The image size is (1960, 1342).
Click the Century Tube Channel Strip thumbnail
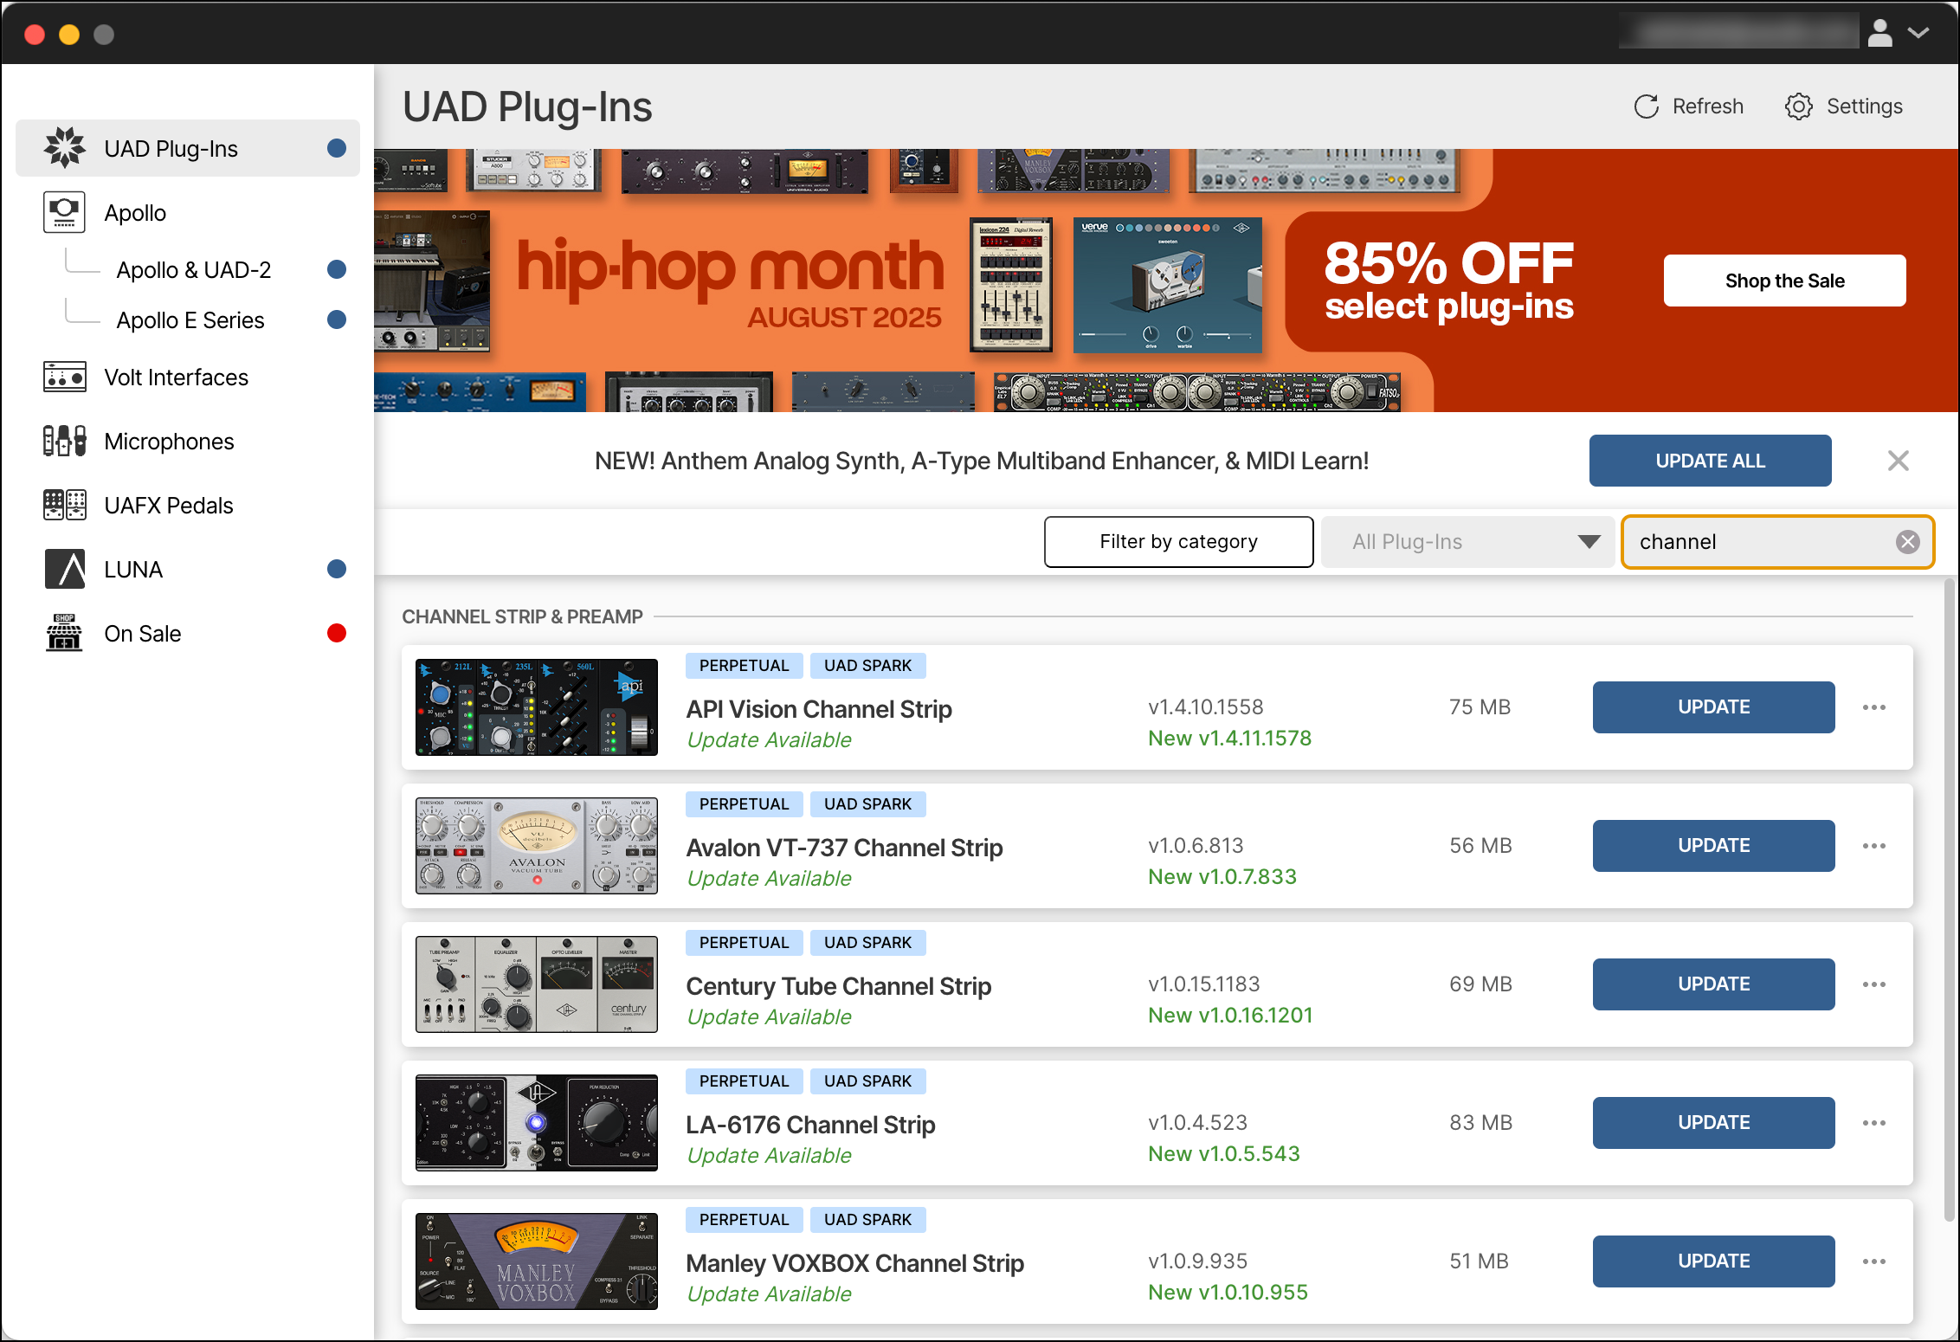tap(537, 984)
